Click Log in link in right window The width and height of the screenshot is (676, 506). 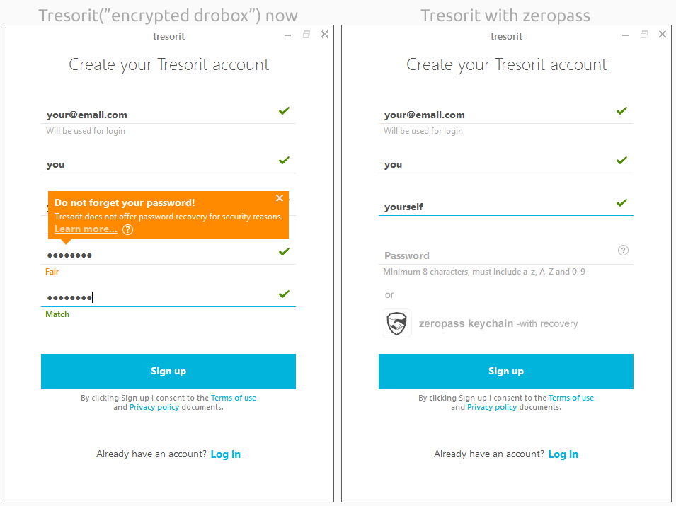tap(563, 454)
